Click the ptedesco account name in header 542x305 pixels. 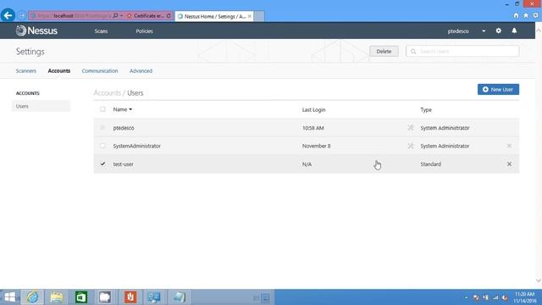(458, 31)
